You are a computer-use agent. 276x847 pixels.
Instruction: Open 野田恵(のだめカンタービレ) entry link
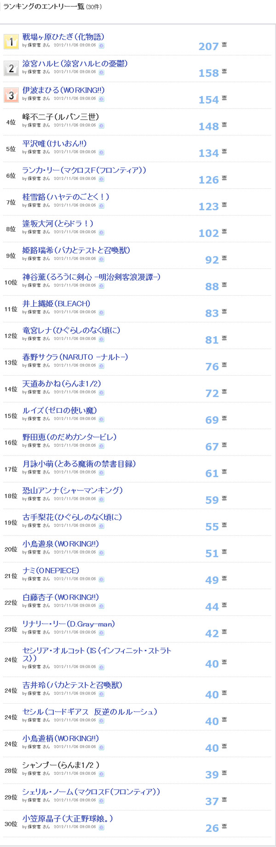tap(69, 438)
